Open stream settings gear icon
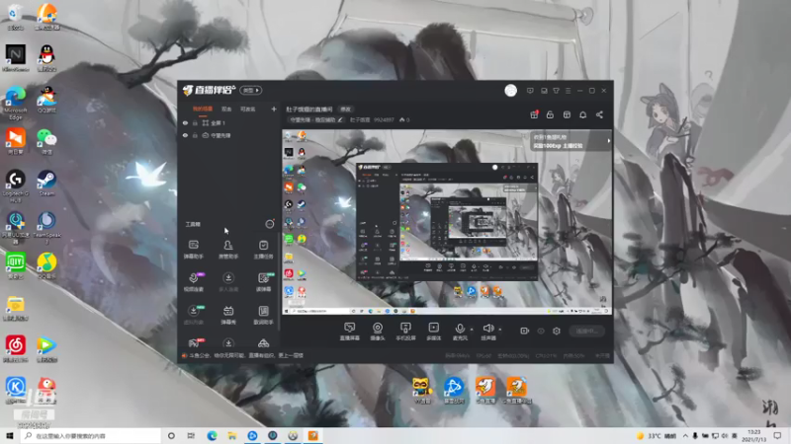791x444 pixels. 557,331
